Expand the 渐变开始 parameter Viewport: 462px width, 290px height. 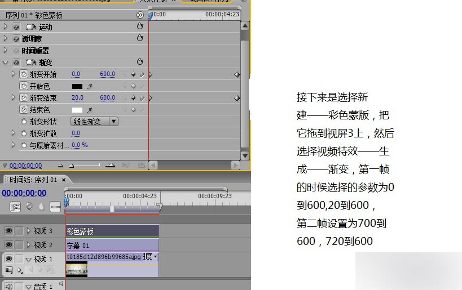tap(13, 74)
